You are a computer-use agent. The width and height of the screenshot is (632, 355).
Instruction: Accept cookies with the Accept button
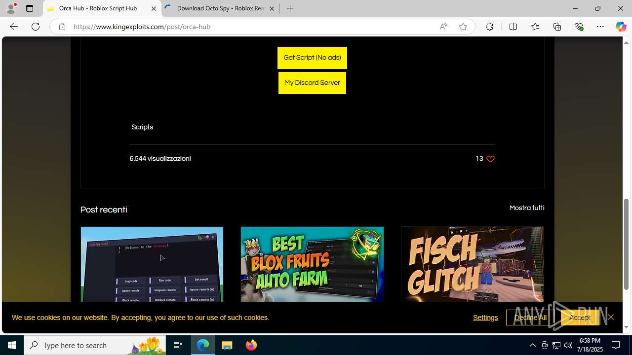pyautogui.click(x=580, y=318)
